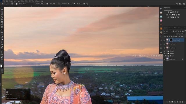Toggle airbrush build-up in options bar
186x104 pixels.
pyautogui.click(x=59, y=4)
